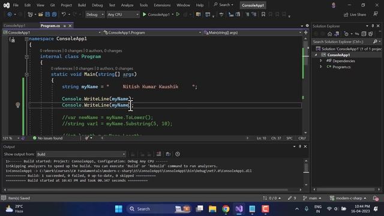Open the Debug configuration dropdown
Screen dimensions: 384x216
tap(95, 14)
